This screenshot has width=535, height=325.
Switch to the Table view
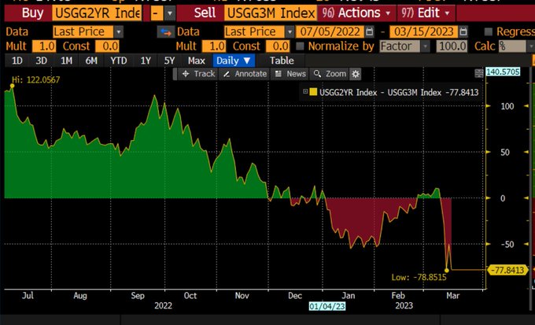click(x=282, y=61)
